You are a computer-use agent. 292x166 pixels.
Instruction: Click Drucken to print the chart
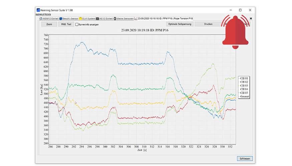[208, 24]
